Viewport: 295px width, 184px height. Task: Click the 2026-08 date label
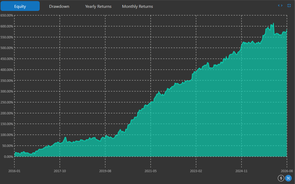(x=287, y=171)
